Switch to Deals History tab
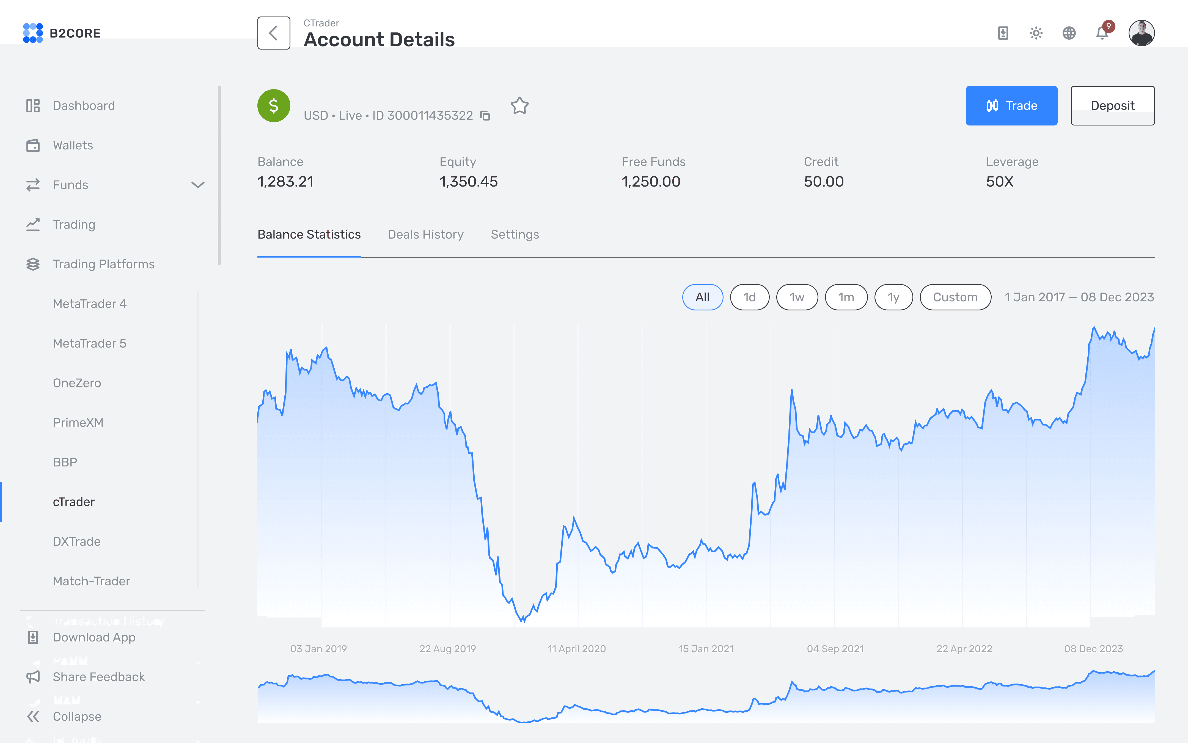 pos(426,234)
